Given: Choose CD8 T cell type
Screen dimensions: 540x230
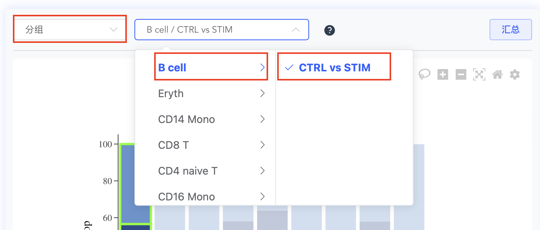Looking at the screenshot, I should point(205,145).
